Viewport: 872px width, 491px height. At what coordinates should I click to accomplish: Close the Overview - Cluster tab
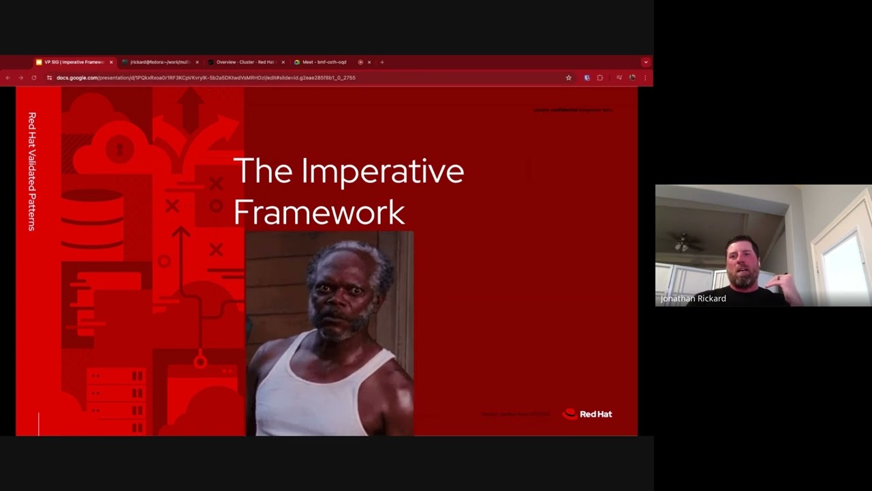click(283, 62)
